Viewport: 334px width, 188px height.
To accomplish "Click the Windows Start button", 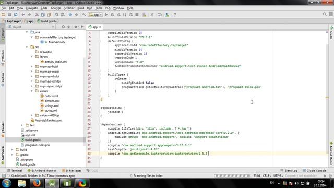I will 7,183.
